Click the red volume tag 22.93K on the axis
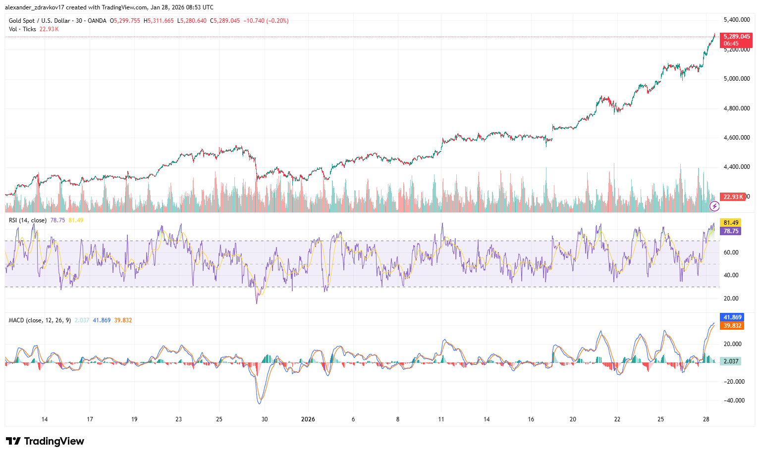Screen dimensions: 760x456 click(733, 197)
